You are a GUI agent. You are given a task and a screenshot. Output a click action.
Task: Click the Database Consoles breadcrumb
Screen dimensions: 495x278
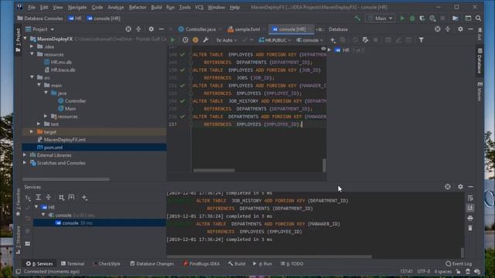pos(40,19)
